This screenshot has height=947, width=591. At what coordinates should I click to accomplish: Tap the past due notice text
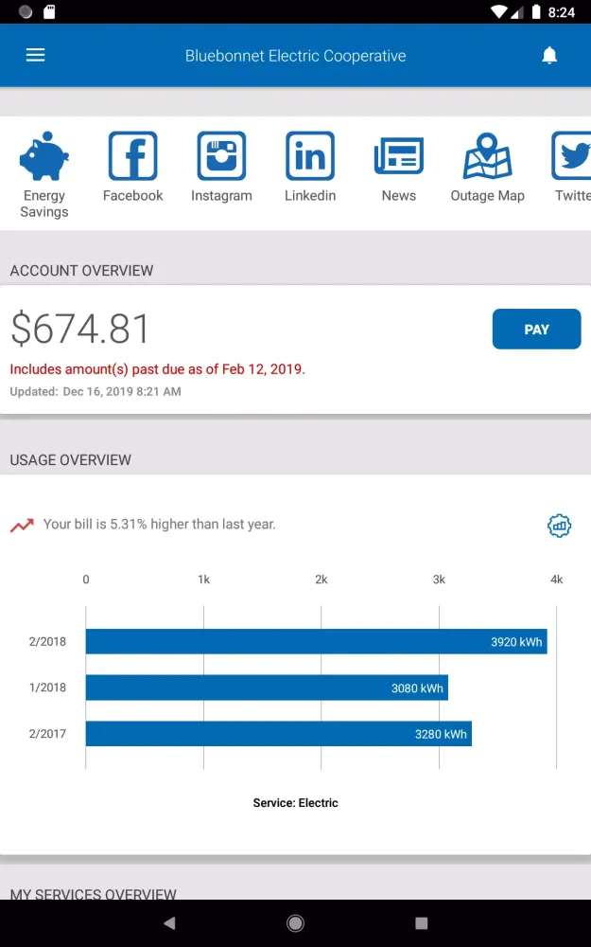(x=158, y=369)
